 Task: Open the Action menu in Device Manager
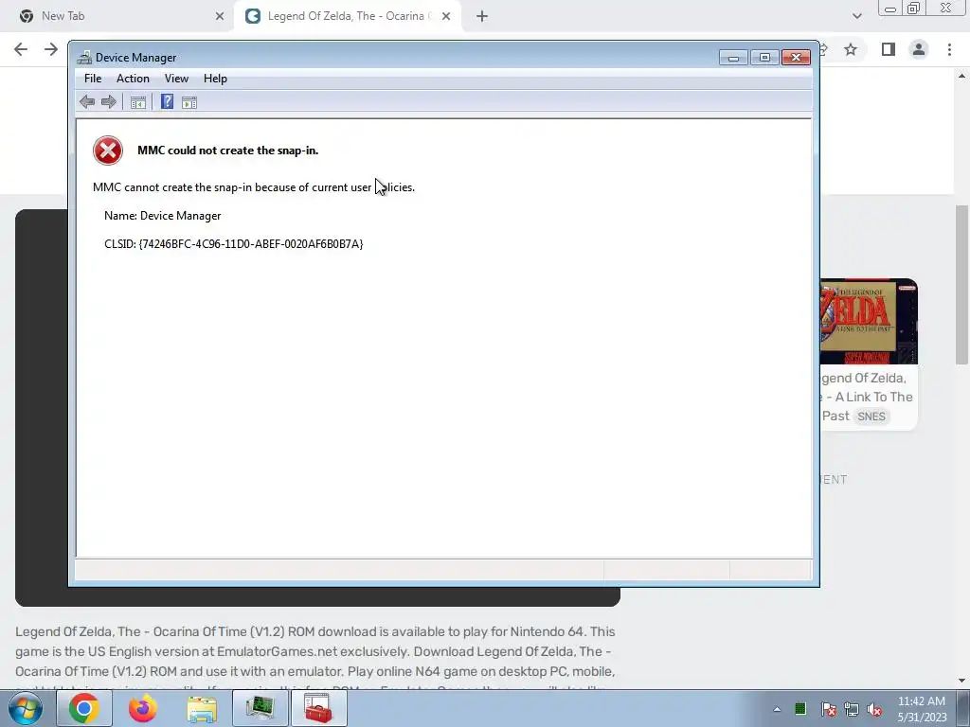coord(133,79)
